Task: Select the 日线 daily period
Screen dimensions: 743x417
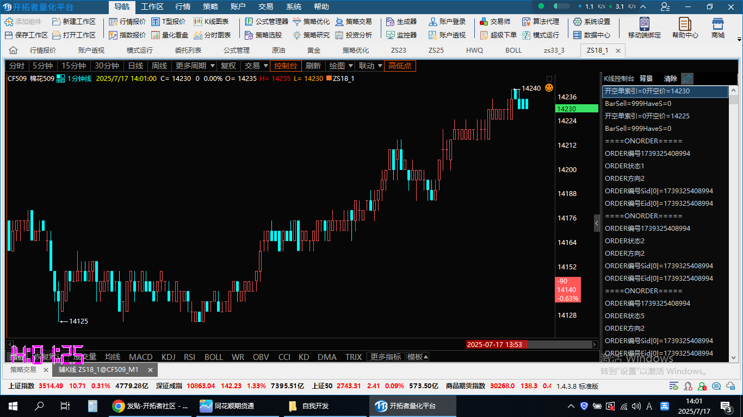Action: click(x=135, y=66)
